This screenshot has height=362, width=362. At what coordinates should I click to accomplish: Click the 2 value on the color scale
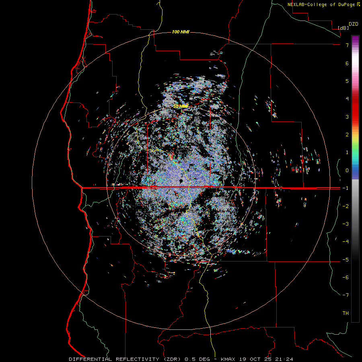347,135
